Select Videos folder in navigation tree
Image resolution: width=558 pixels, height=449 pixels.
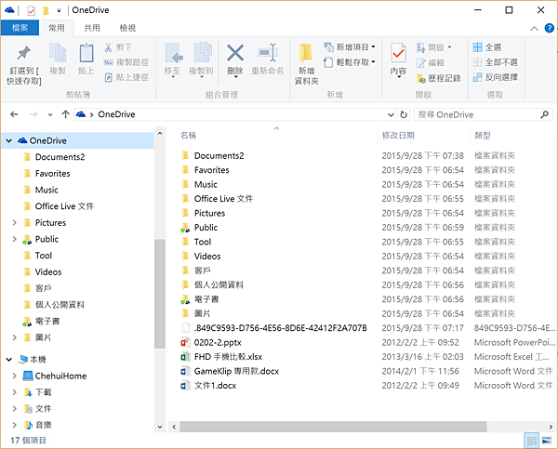click(x=48, y=271)
